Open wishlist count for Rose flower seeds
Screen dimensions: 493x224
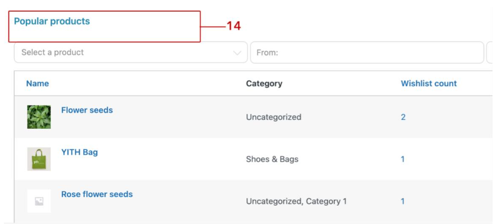click(403, 201)
